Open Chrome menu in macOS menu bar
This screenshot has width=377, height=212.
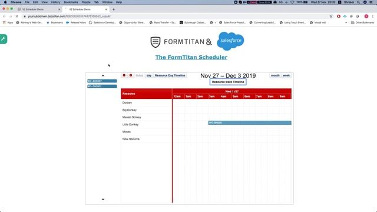[16, 2]
